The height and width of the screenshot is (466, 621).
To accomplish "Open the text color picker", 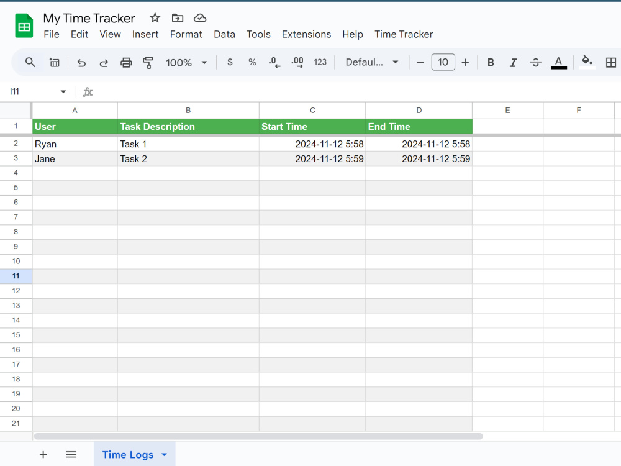I will tap(558, 62).
